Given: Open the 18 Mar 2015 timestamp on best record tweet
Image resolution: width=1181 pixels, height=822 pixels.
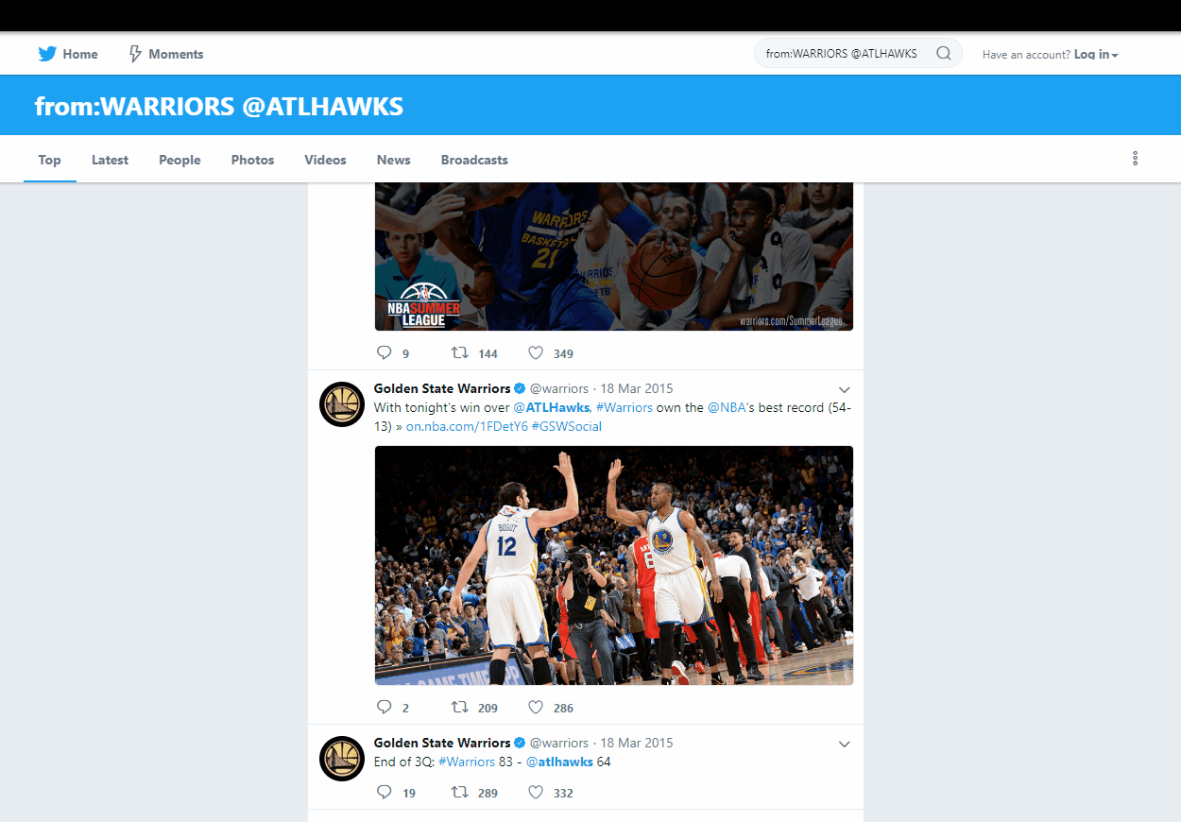Looking at the screenshot, I should [637, 388].
